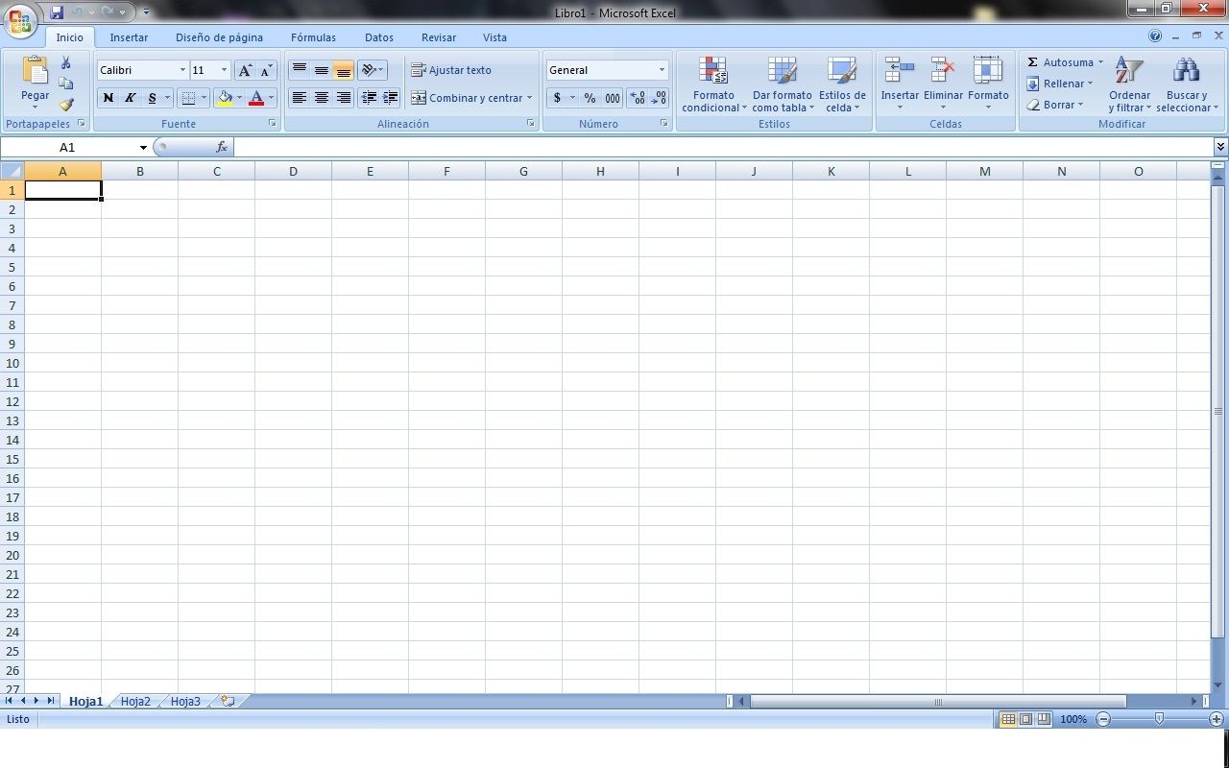This screenshot has width=1229, height=768.
Task: Switch to the Fórmulas ribbon tab
Action: click(313, 37)
